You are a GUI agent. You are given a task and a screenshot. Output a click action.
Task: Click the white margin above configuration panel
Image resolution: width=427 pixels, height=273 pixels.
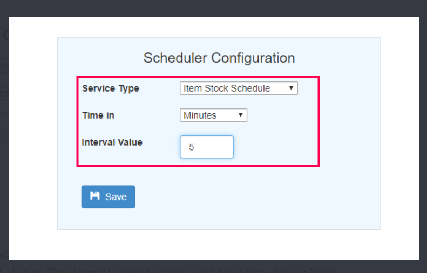(x=216, y=27)
